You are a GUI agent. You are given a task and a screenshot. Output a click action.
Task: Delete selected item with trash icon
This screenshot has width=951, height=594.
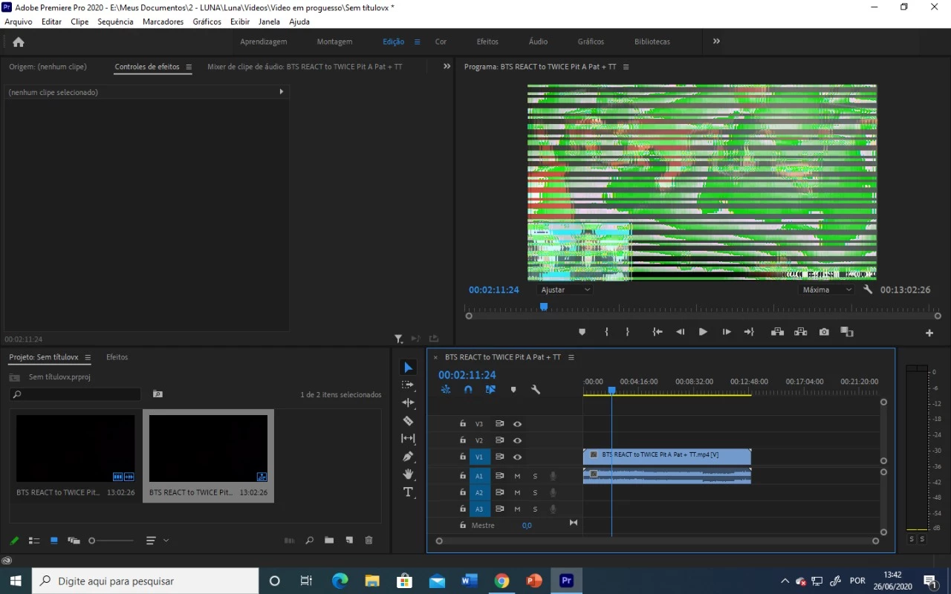point(369,541)
